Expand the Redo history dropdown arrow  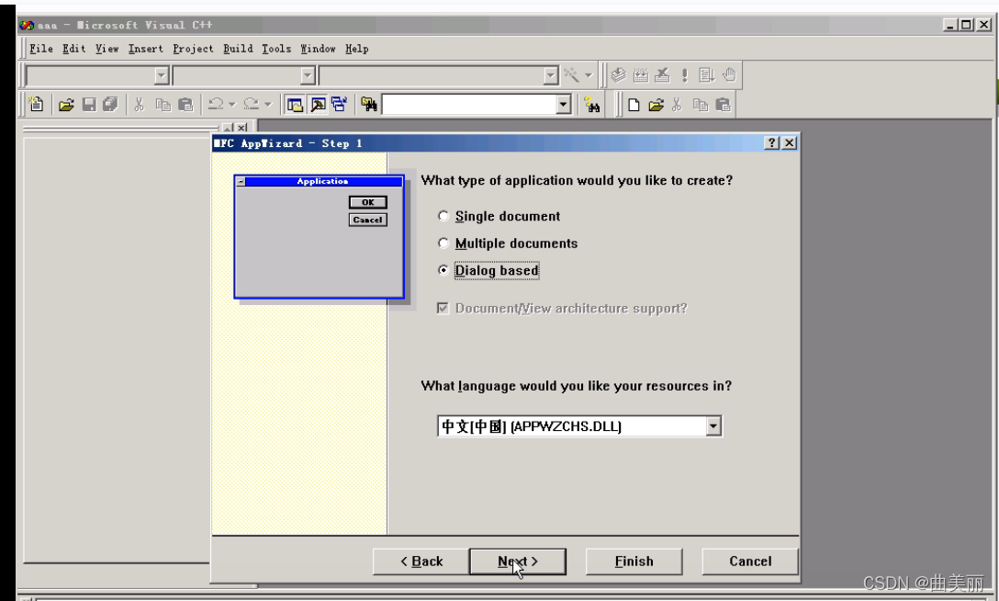coord(267,105)
